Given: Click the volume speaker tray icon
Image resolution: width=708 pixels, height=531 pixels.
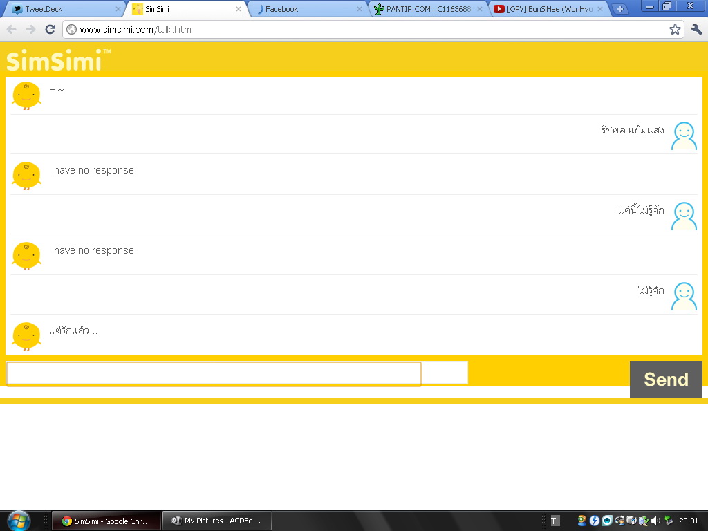Looking at the screenshot, I should pos(656,521).
